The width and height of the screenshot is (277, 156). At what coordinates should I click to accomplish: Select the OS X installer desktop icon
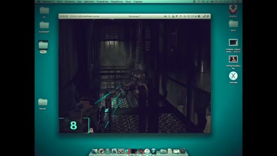(x=233, y=76)
